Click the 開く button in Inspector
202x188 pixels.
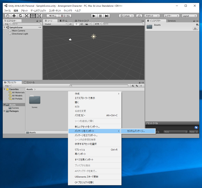[x=195, y=29]
